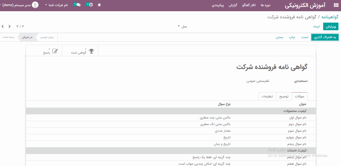Expand the عمل action dropdown

(x=182, y=26)
